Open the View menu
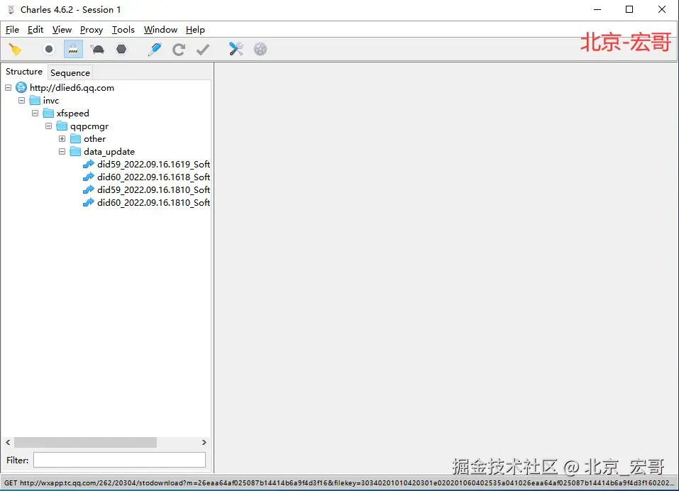The height and width of the screenshot is (491, 679). click(62, 30)
